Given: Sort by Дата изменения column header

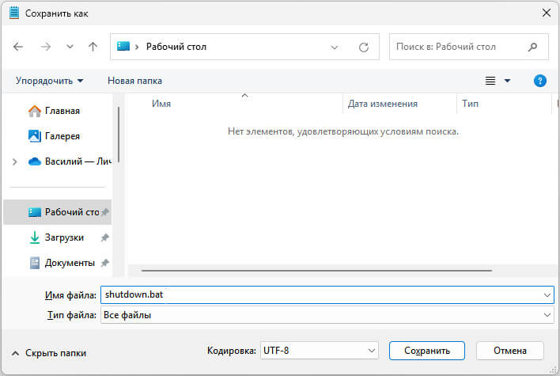Looking at the screenshot, I should (x=382, y=104).
